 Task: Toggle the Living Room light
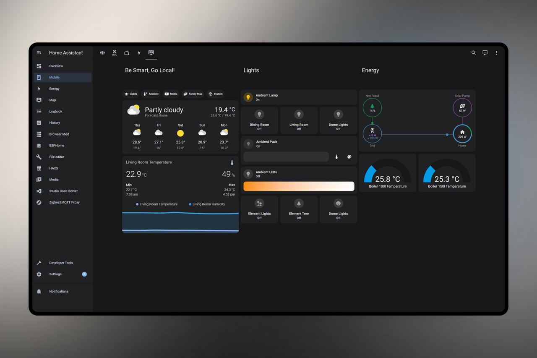pyautogui.click(x=299, y=120)
